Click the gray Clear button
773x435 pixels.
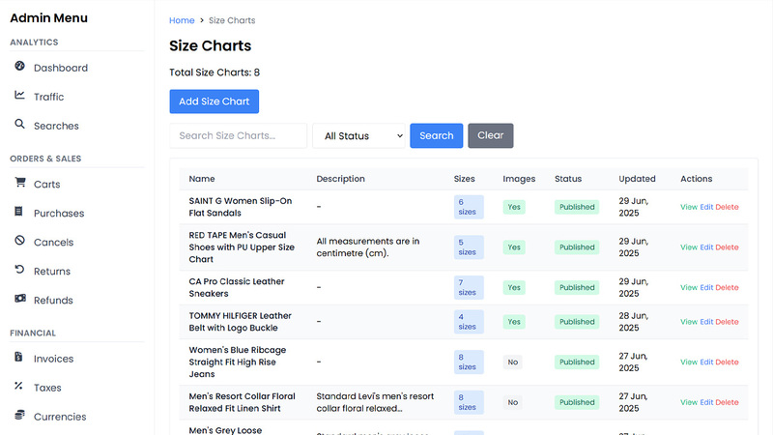[x=491, y=135]
